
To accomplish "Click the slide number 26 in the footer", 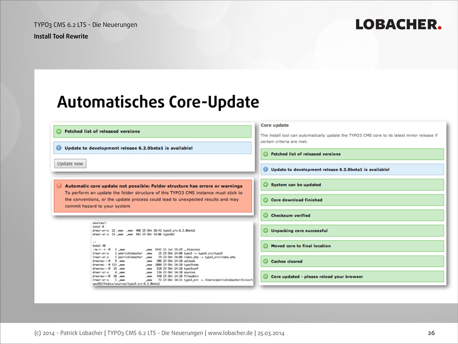I will (432, 333).
